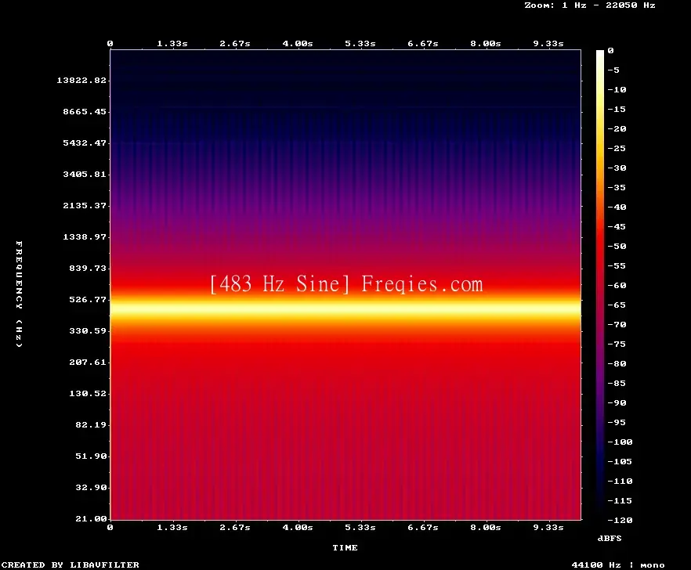Screen dimensions: 691x570
Task: Click the 1.33s label on top time axis
Action: 172,43
